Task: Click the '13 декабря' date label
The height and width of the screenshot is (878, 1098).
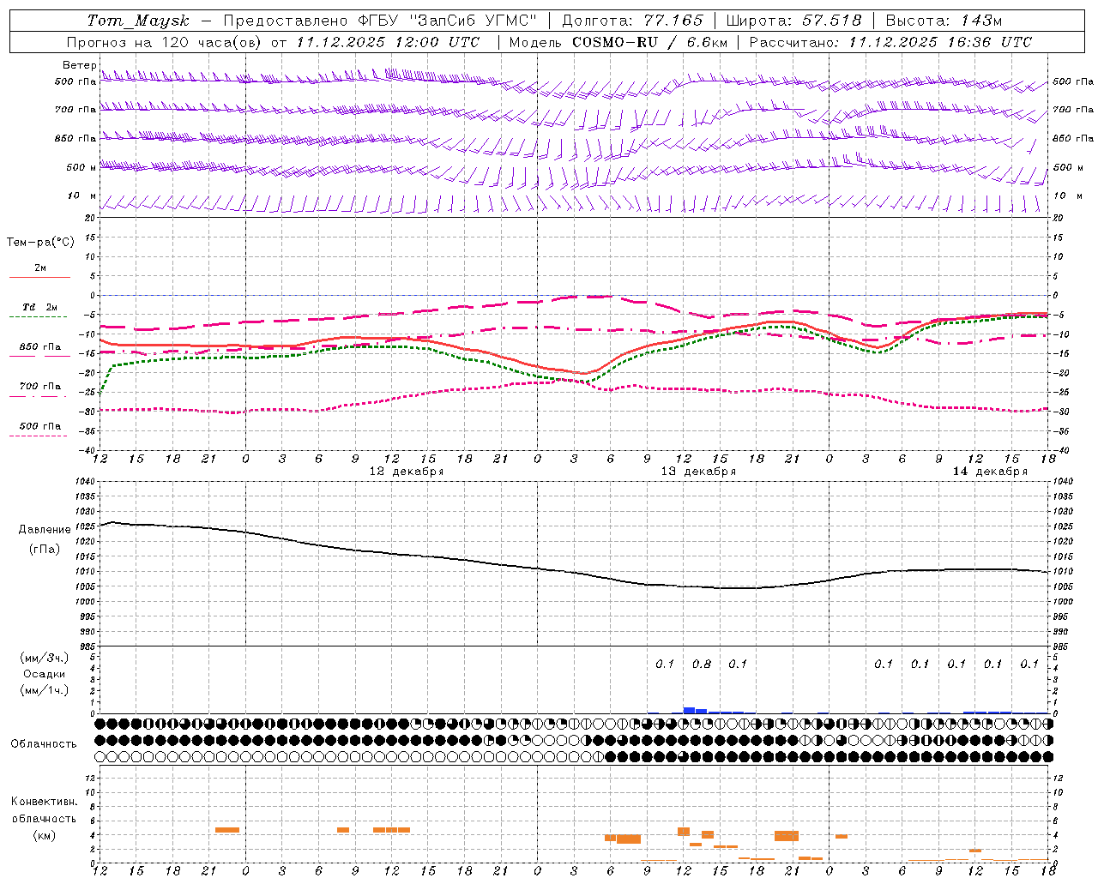Action: pos(698,472)
